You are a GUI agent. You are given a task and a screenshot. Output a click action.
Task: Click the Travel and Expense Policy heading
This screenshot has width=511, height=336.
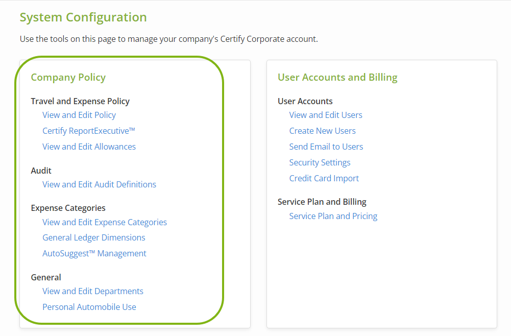pos(80,101)
